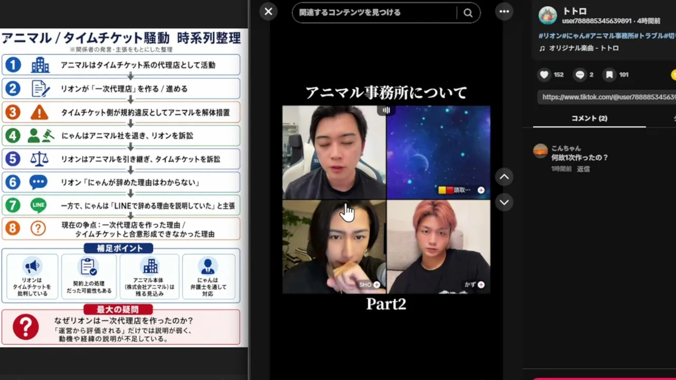Click the clipboard card 契約上の処理だった可能性もある
This screenshot has width=676, height=380.
(89, 278)
